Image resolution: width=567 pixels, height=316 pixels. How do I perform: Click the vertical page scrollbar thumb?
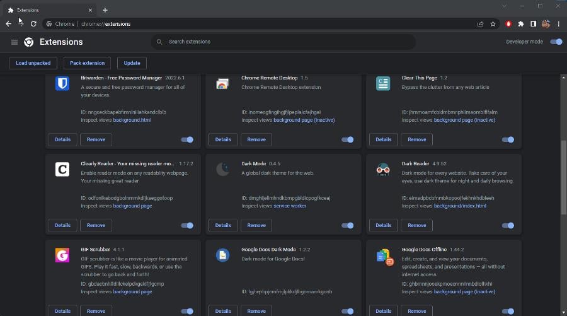(x=563, y=177)
